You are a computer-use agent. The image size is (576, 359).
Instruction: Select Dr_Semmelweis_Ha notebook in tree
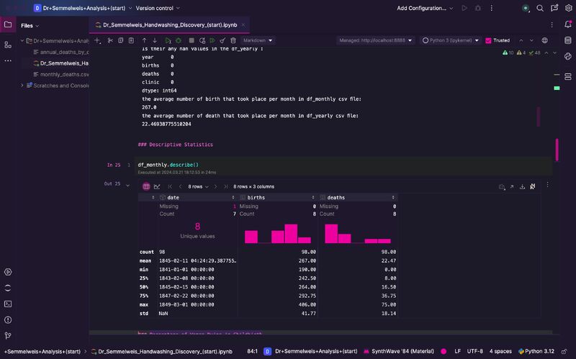click(61, 63)
